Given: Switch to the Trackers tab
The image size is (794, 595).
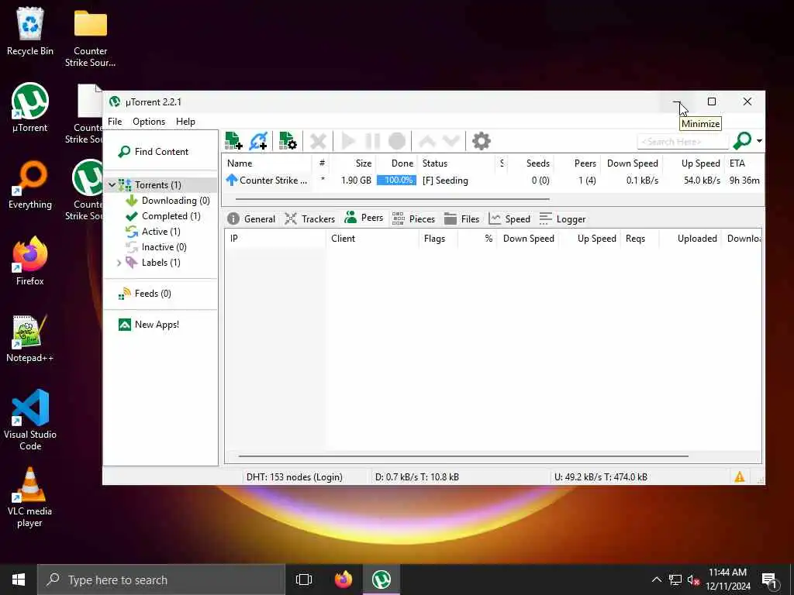Looking at the screenshot, I should click(310, 218).
